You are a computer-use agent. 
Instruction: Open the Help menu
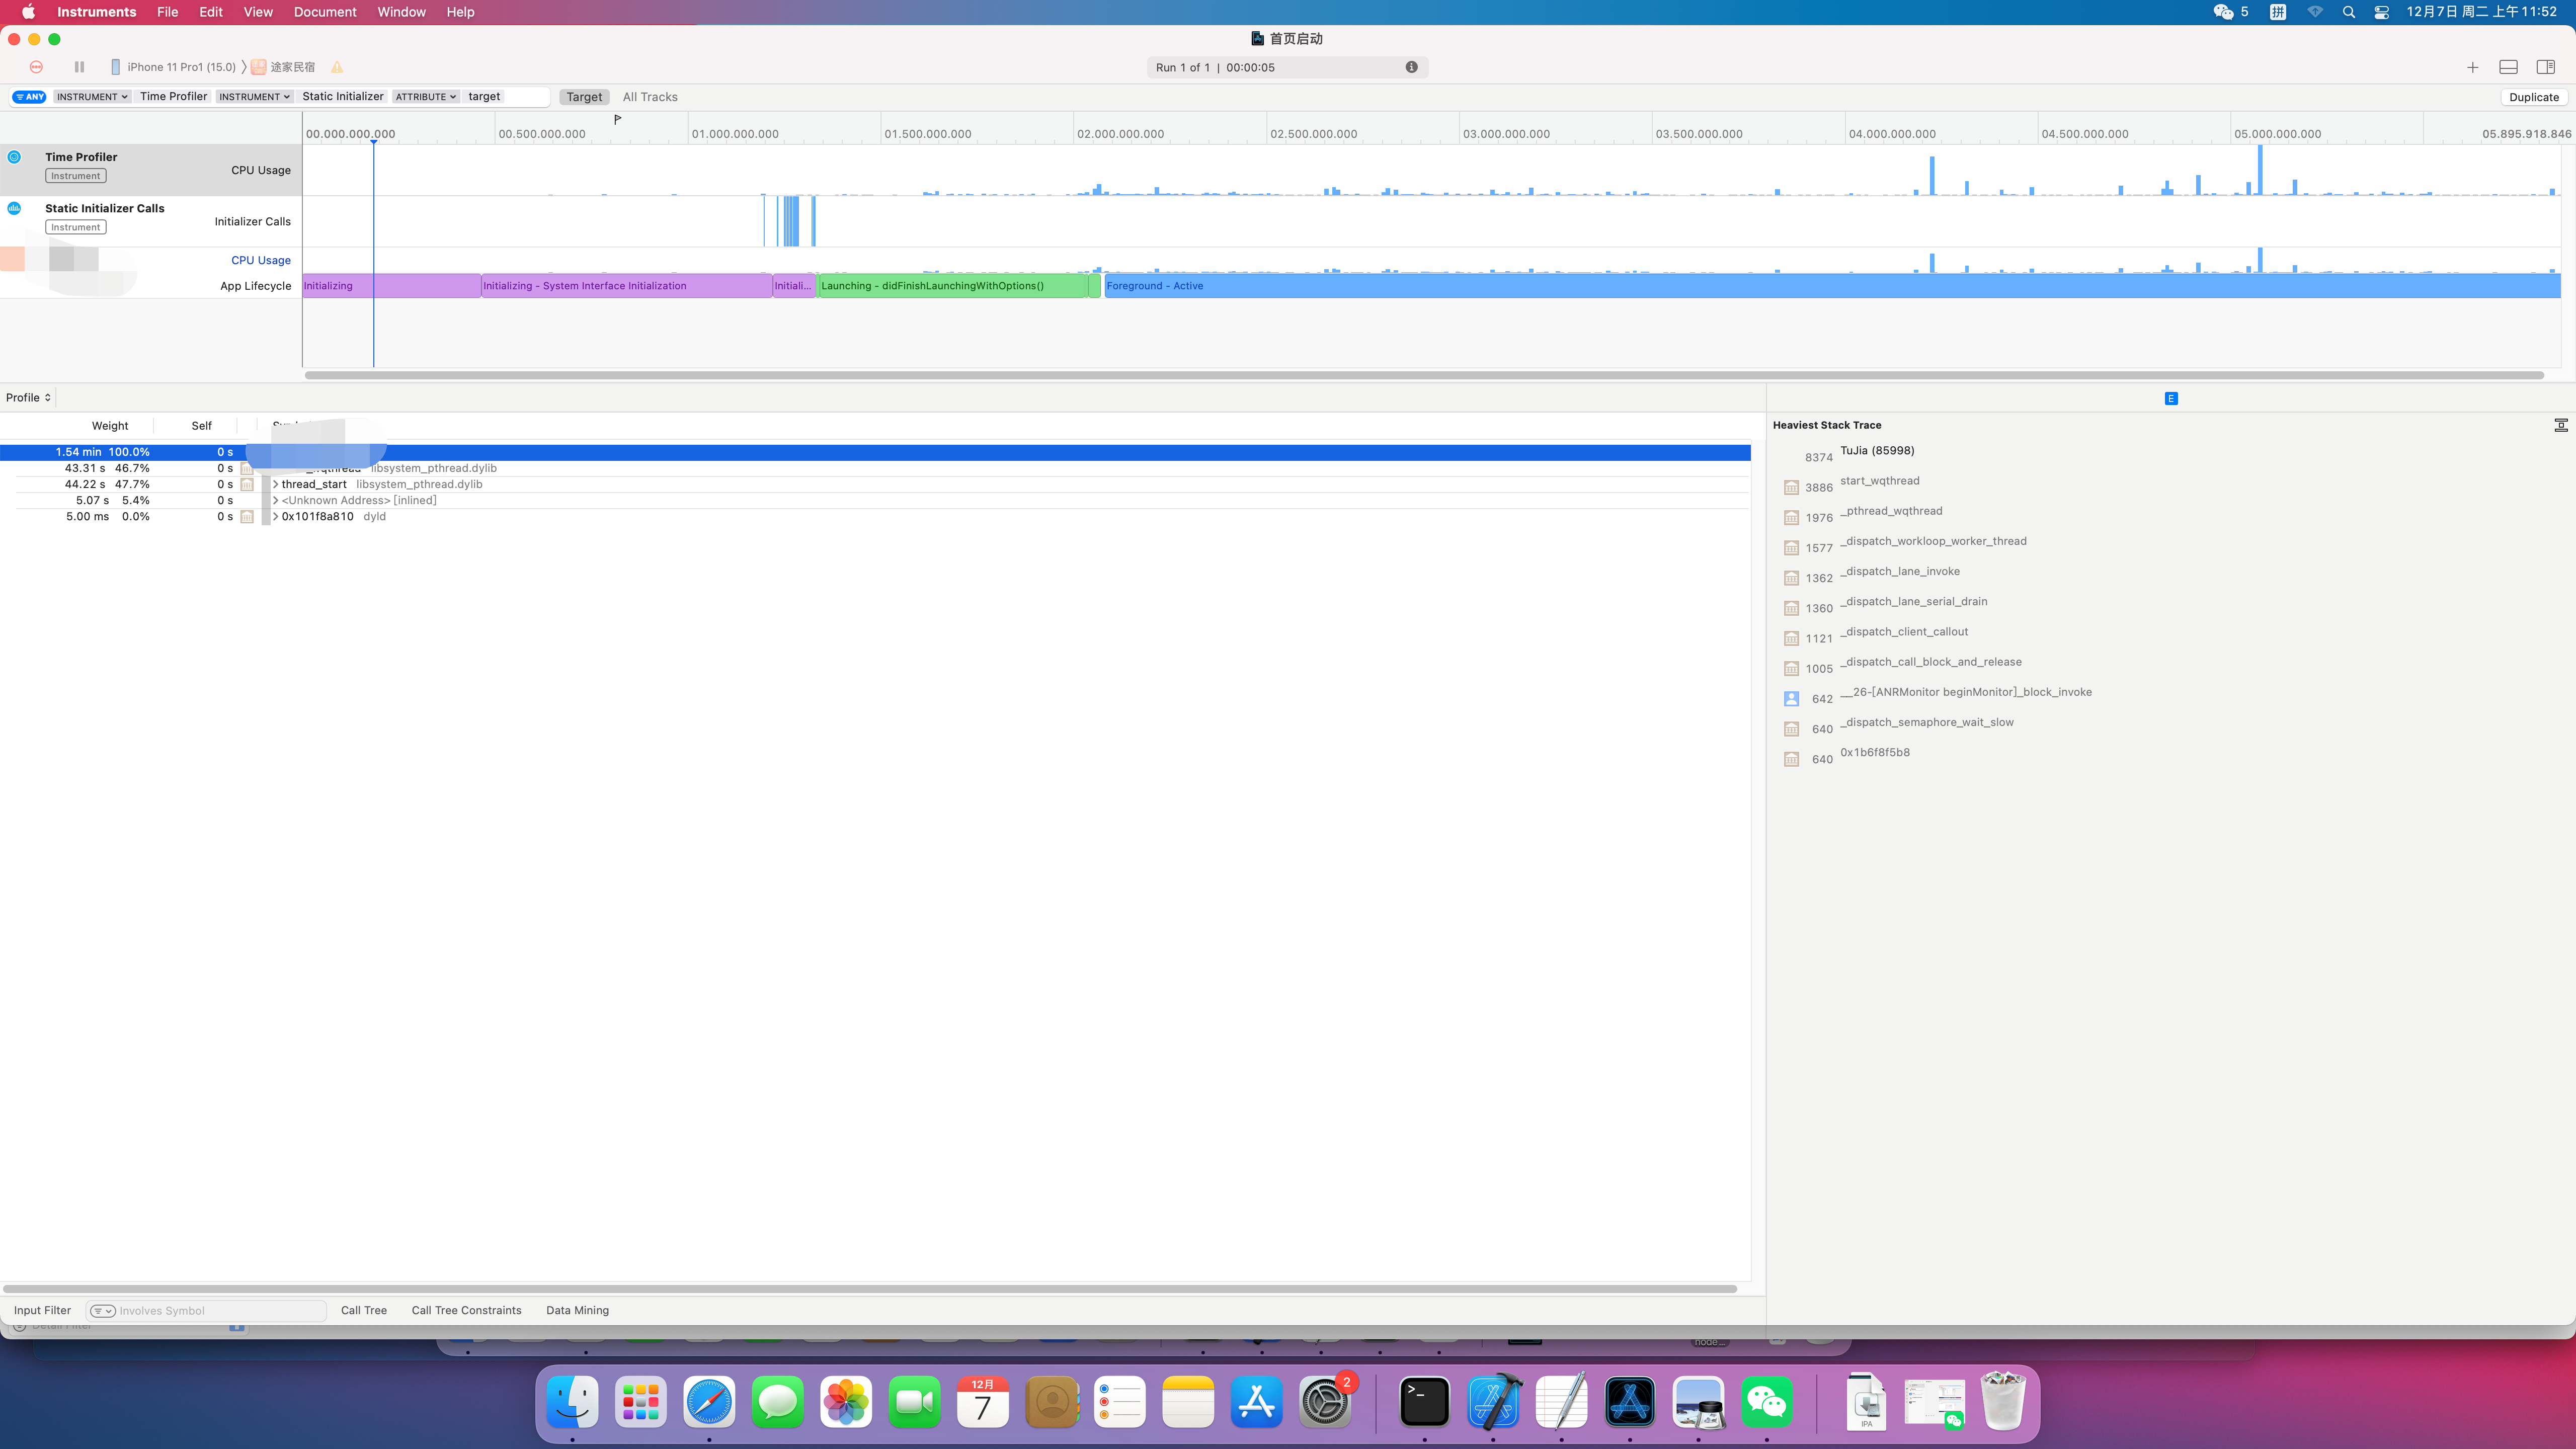tap(460, 12)
